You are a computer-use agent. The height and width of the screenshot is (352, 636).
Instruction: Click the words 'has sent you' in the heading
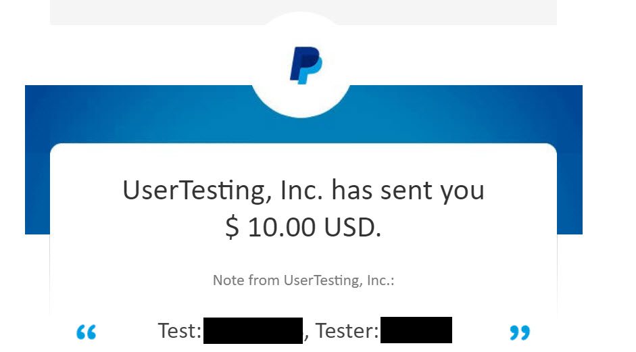408,190
